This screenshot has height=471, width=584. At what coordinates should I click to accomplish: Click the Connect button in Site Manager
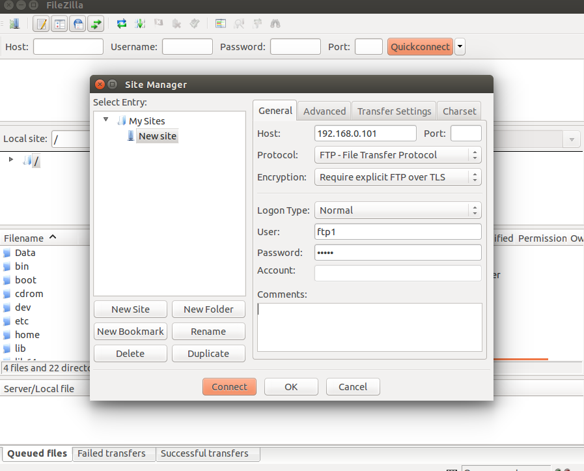[x=229, y=387]
